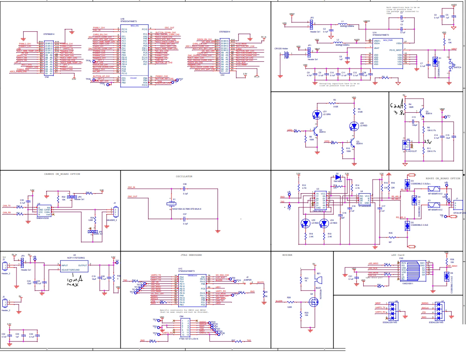The image size is (466, 352).
Task: Select the U1A MCU_PWR power block
Action: pos(388,53)
